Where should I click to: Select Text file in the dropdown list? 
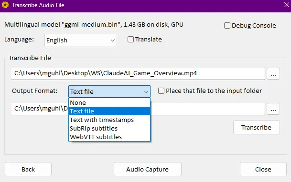click(109, 111)
